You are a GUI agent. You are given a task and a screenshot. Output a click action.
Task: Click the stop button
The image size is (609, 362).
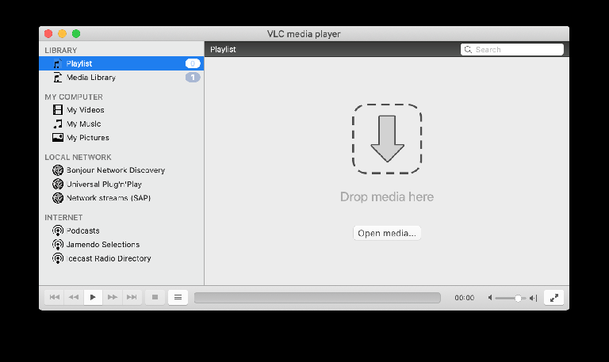155,297
